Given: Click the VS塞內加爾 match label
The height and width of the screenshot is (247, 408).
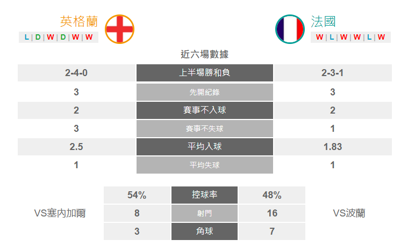Looking at the screenshot, I should point(60,213).
